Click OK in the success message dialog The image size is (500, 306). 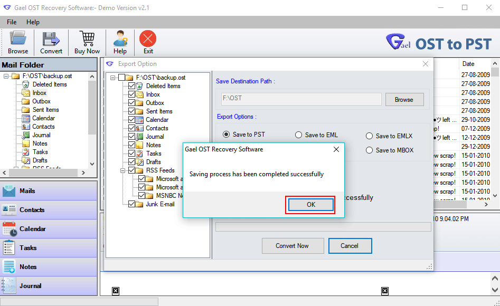point(311,205)
